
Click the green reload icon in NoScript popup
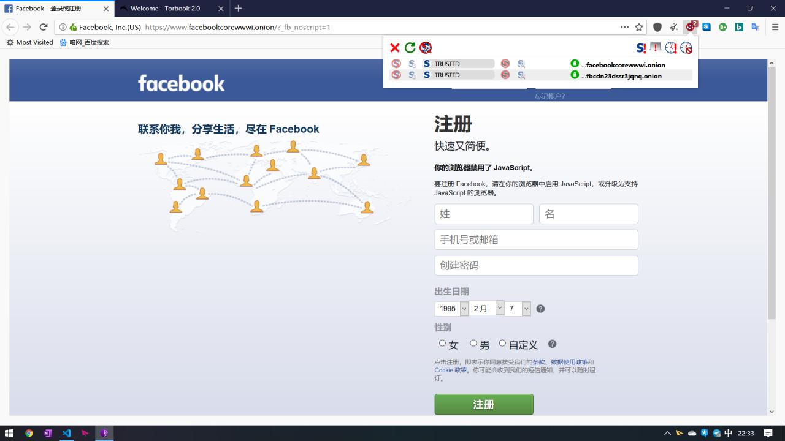pos(410,48)
